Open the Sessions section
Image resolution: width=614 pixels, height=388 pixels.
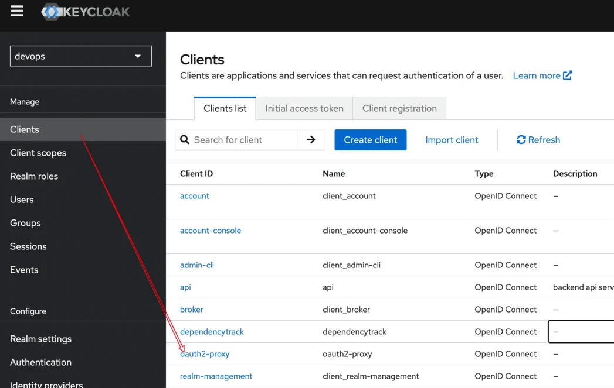(28, 246)
